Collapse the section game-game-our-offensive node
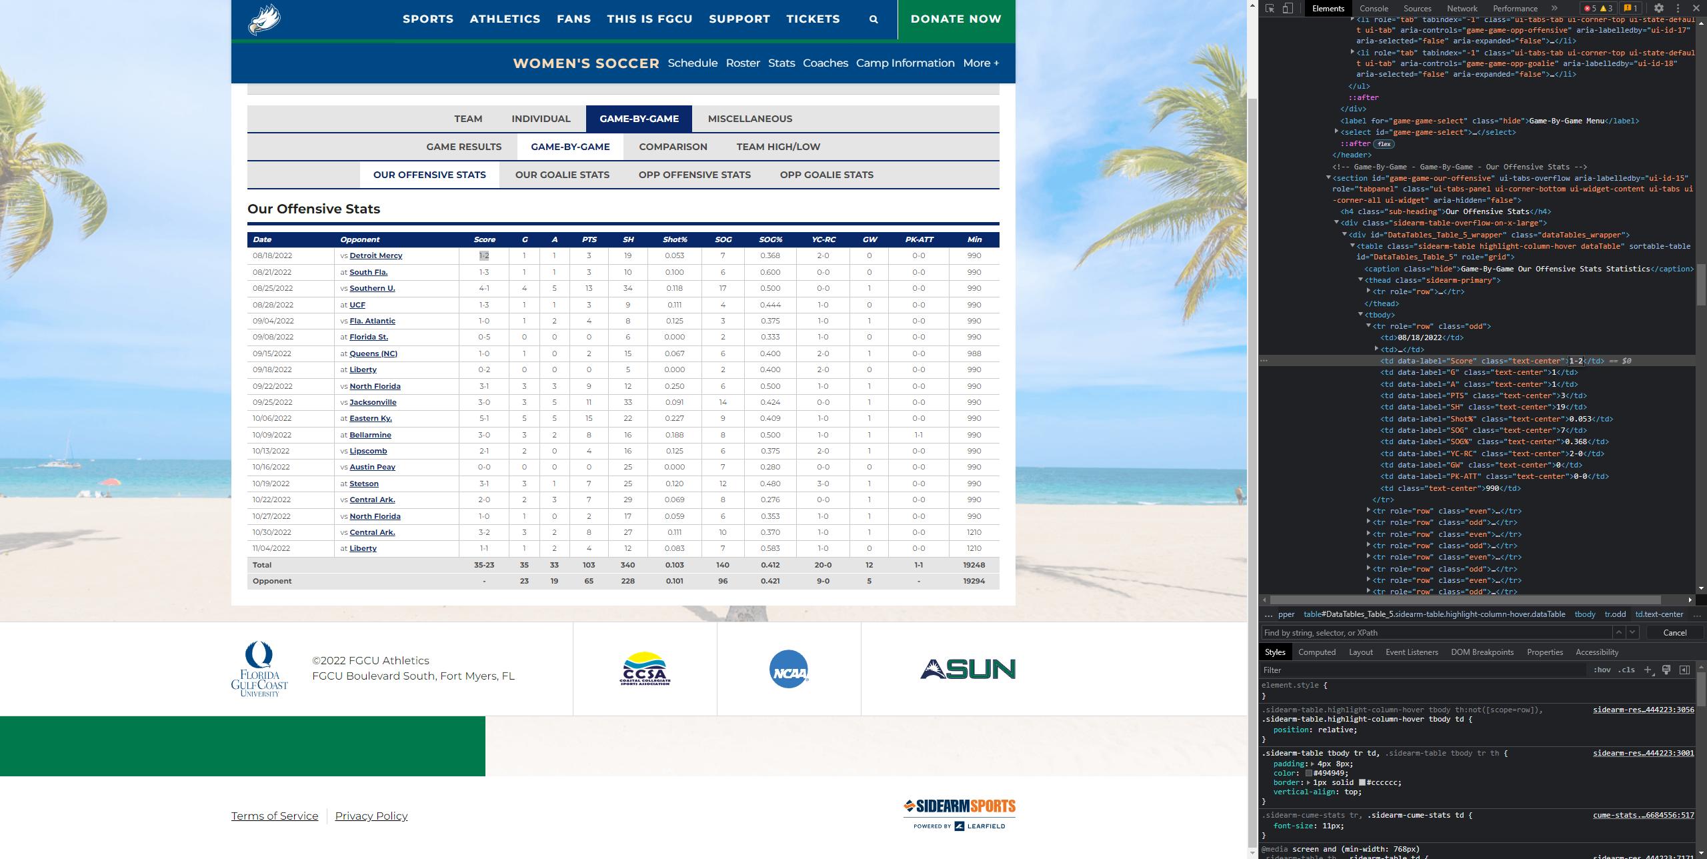Screen dimensions: 1707x859 pos(1329,177)
